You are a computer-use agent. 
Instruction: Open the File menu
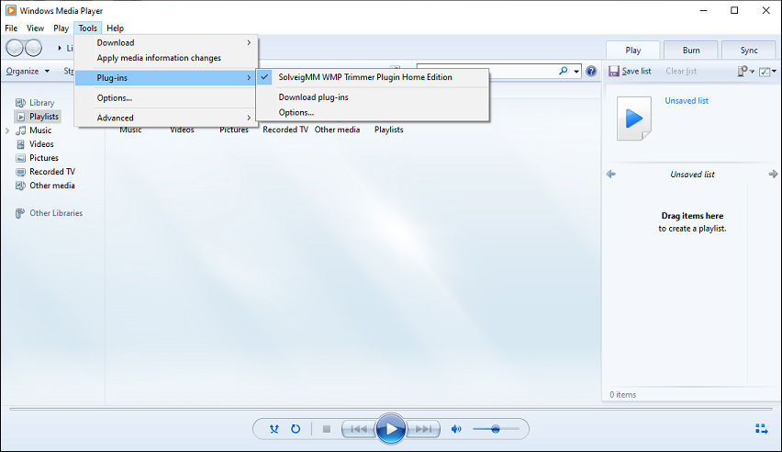point(11,28)
